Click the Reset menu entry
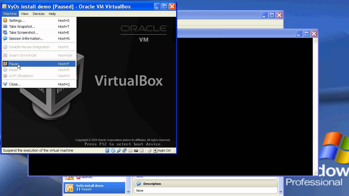 point(39,70)
